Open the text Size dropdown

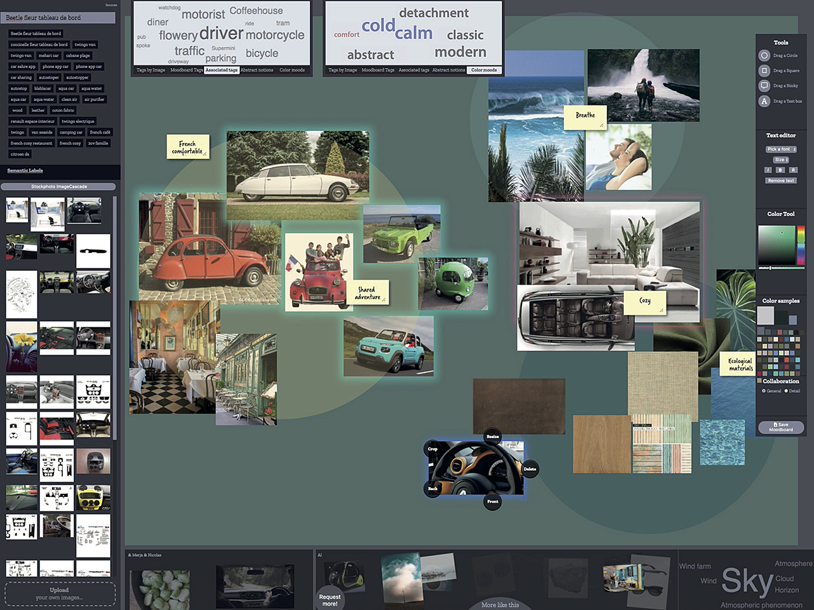[781, 160]
